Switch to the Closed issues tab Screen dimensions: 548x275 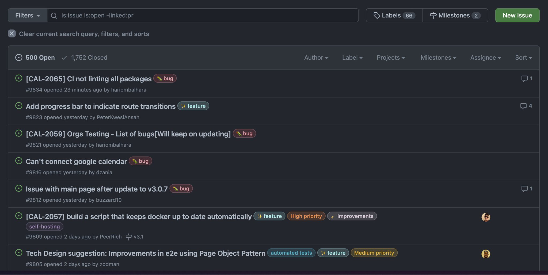[84, 58]
